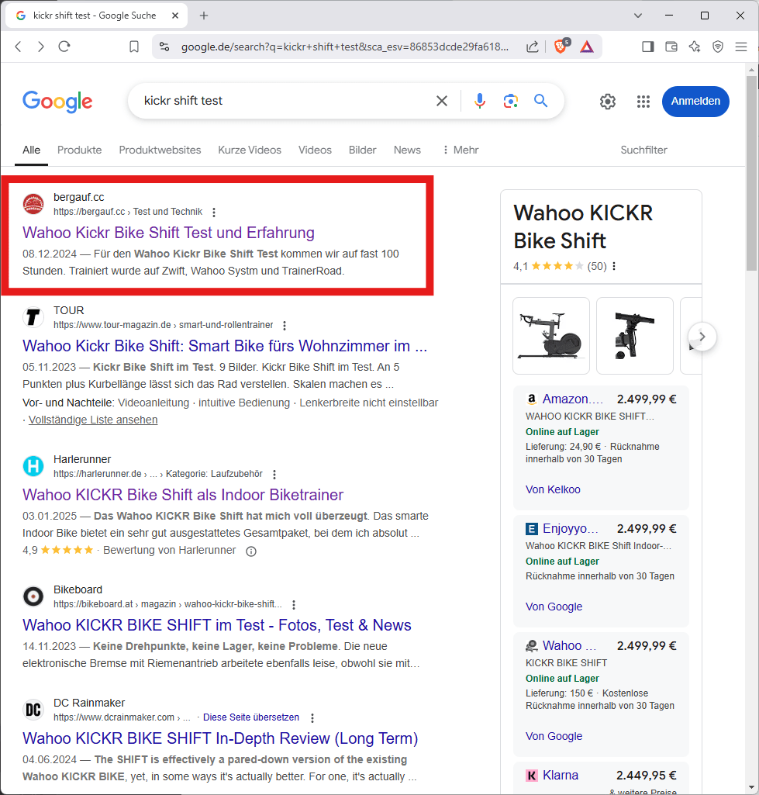The width and height of the screenshot is (759, 795).
Task: Toggle the browser sidebar panel
Action: 647,47
